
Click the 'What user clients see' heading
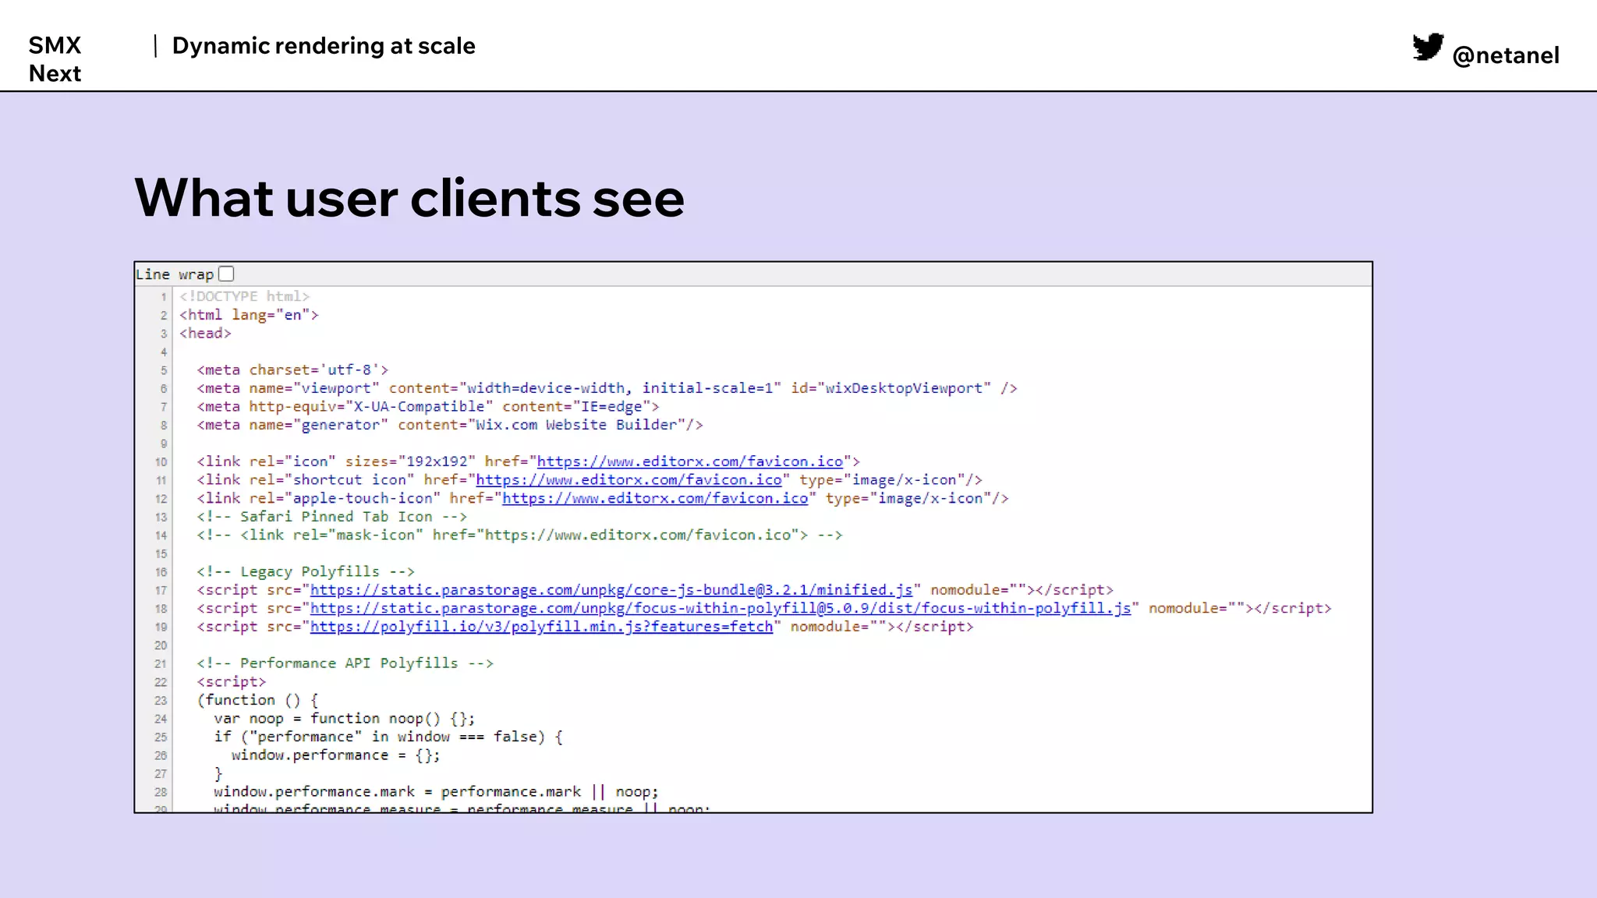[409, 197]
